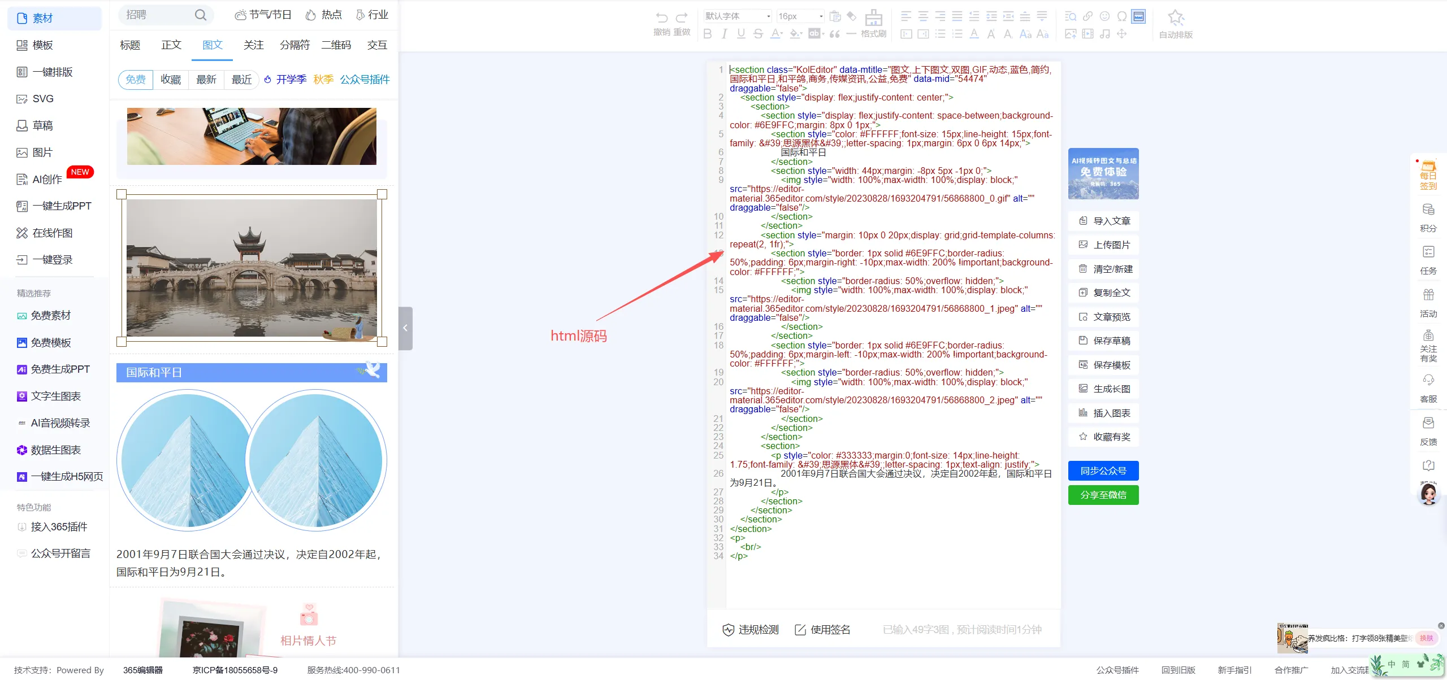The image size is (1447, 680).
Task: Click the strikethrough icon in toolbar
Action: [758, 34]
